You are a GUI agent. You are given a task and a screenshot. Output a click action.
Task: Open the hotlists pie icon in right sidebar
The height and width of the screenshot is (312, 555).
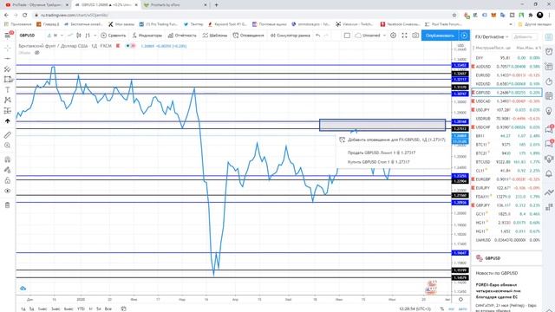coord(549,81)
